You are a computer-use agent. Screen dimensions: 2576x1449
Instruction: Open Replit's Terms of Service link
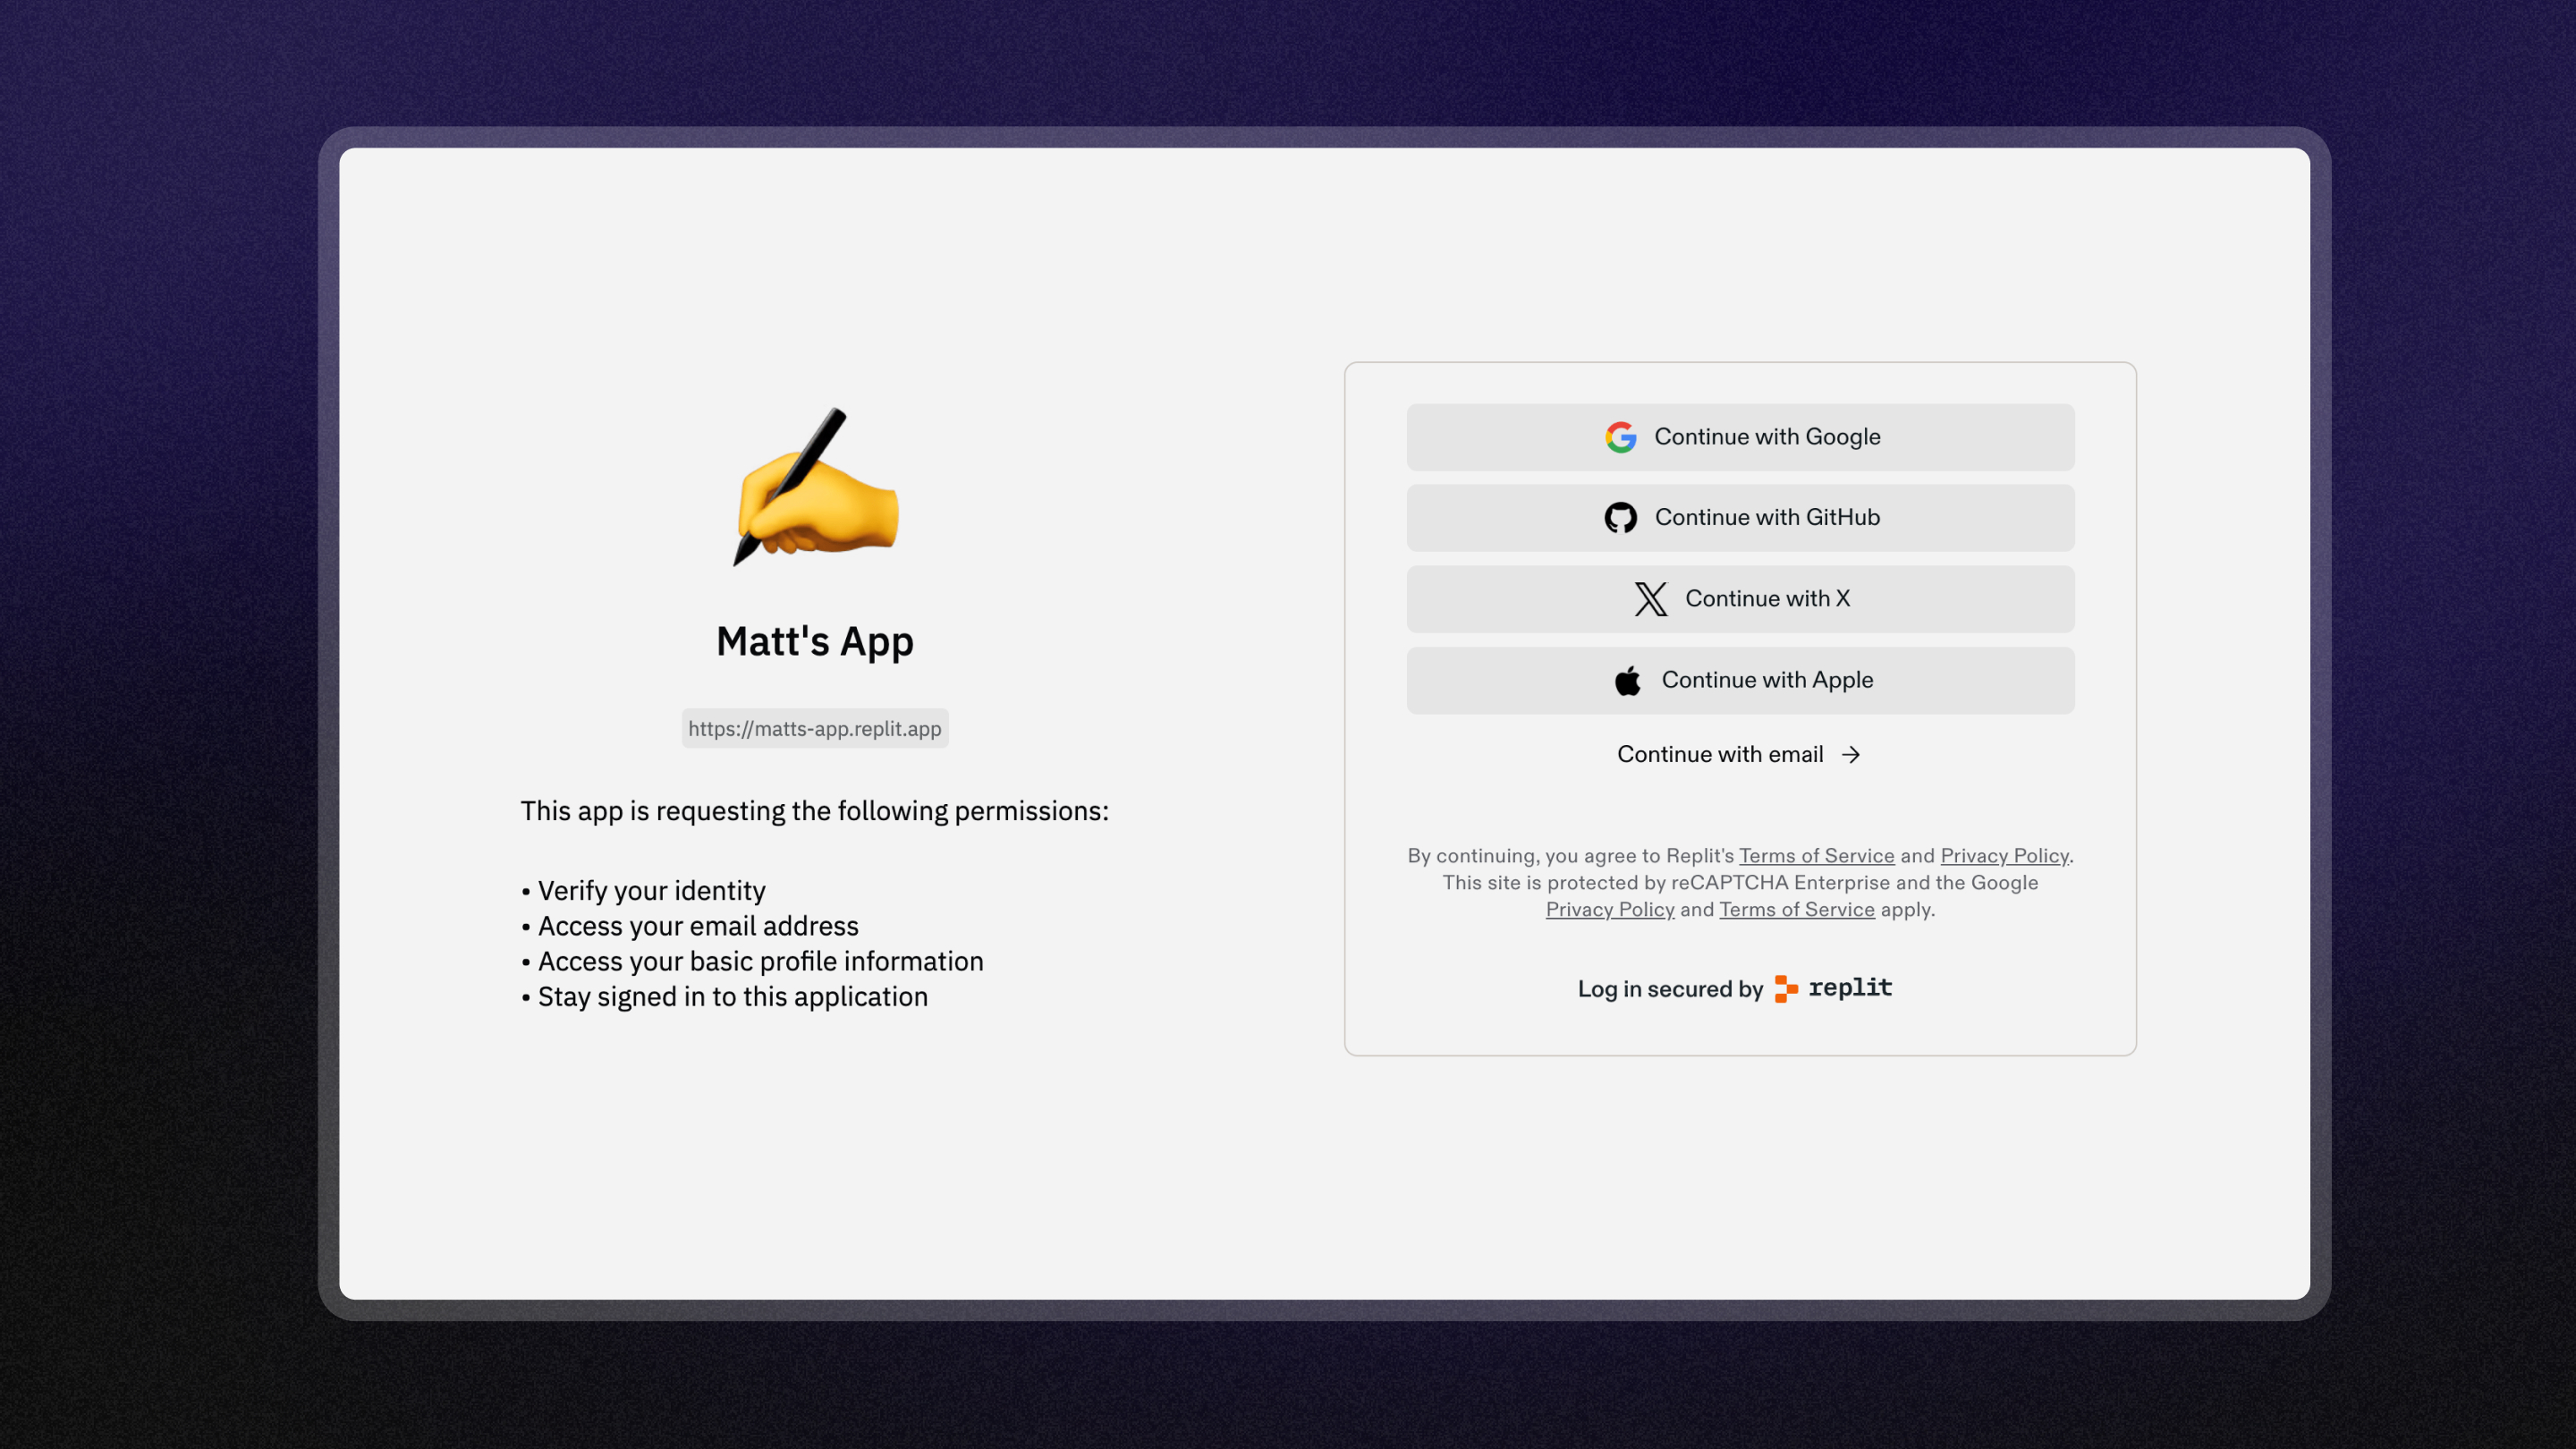pos(1816,856)
